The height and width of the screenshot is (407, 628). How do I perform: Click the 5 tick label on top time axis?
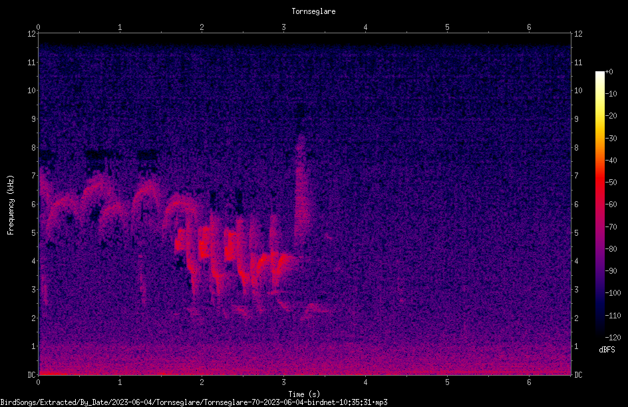tap(447, 27)
